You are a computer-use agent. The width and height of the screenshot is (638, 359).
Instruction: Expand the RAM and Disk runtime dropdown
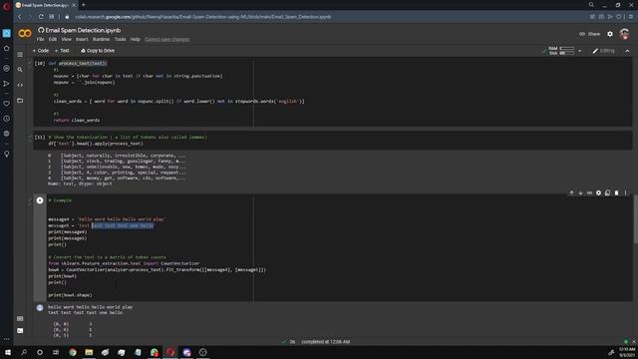tap(580, 51)
